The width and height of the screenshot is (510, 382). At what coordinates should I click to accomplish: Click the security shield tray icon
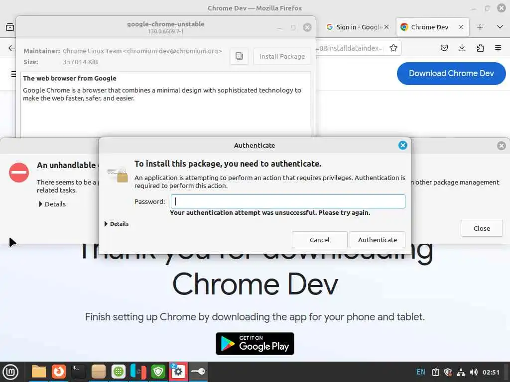coord(448,372)
